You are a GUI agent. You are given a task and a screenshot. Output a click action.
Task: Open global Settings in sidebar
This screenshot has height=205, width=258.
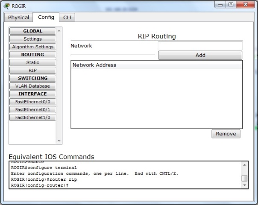[32, 39]
